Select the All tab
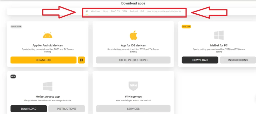The height and width of the screenshot is (114, 256). 87,11
